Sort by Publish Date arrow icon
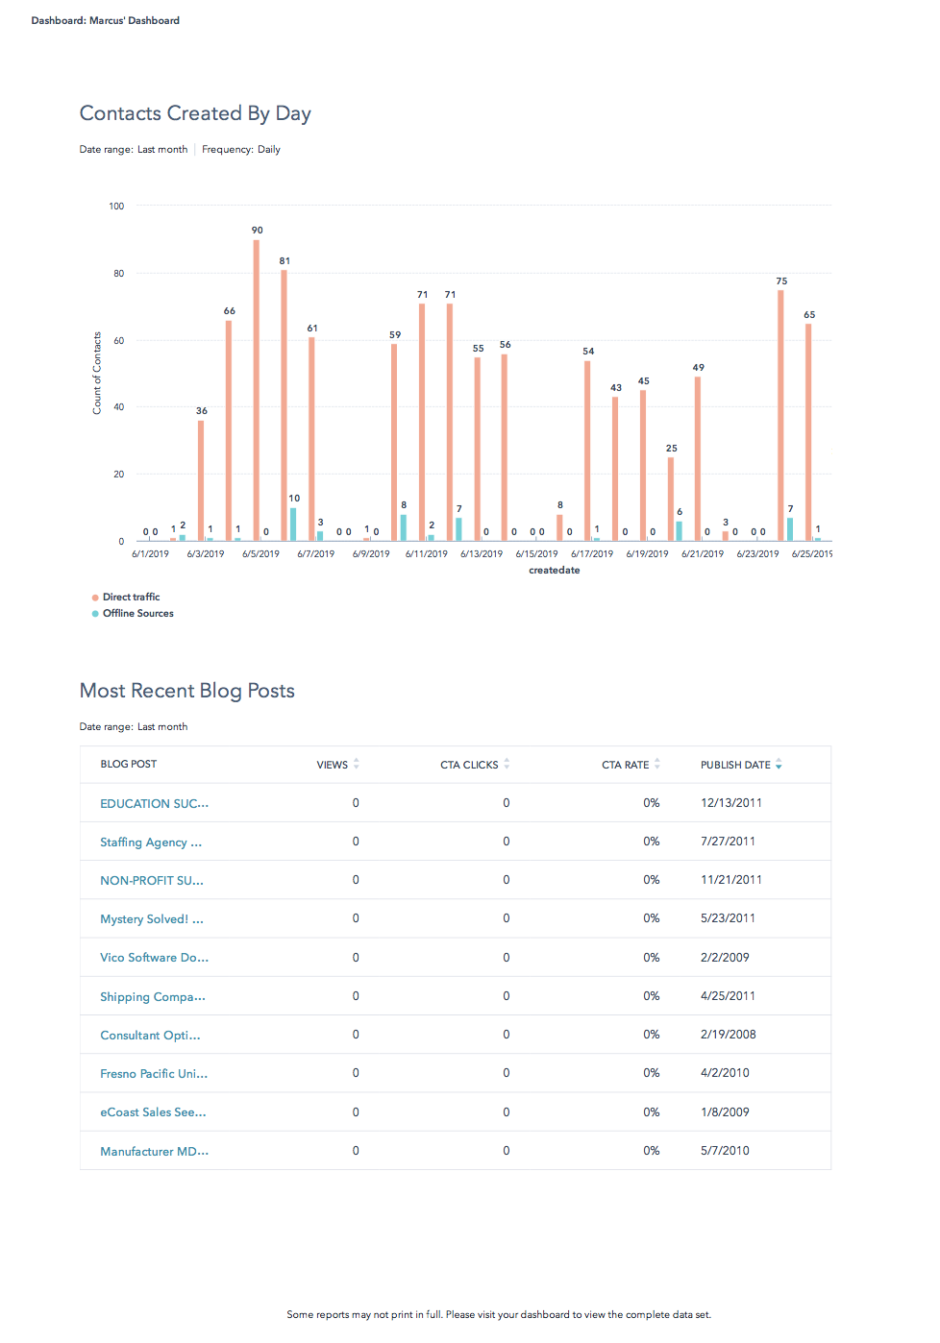Screen dimensions: 940x1343 point(779,765)
